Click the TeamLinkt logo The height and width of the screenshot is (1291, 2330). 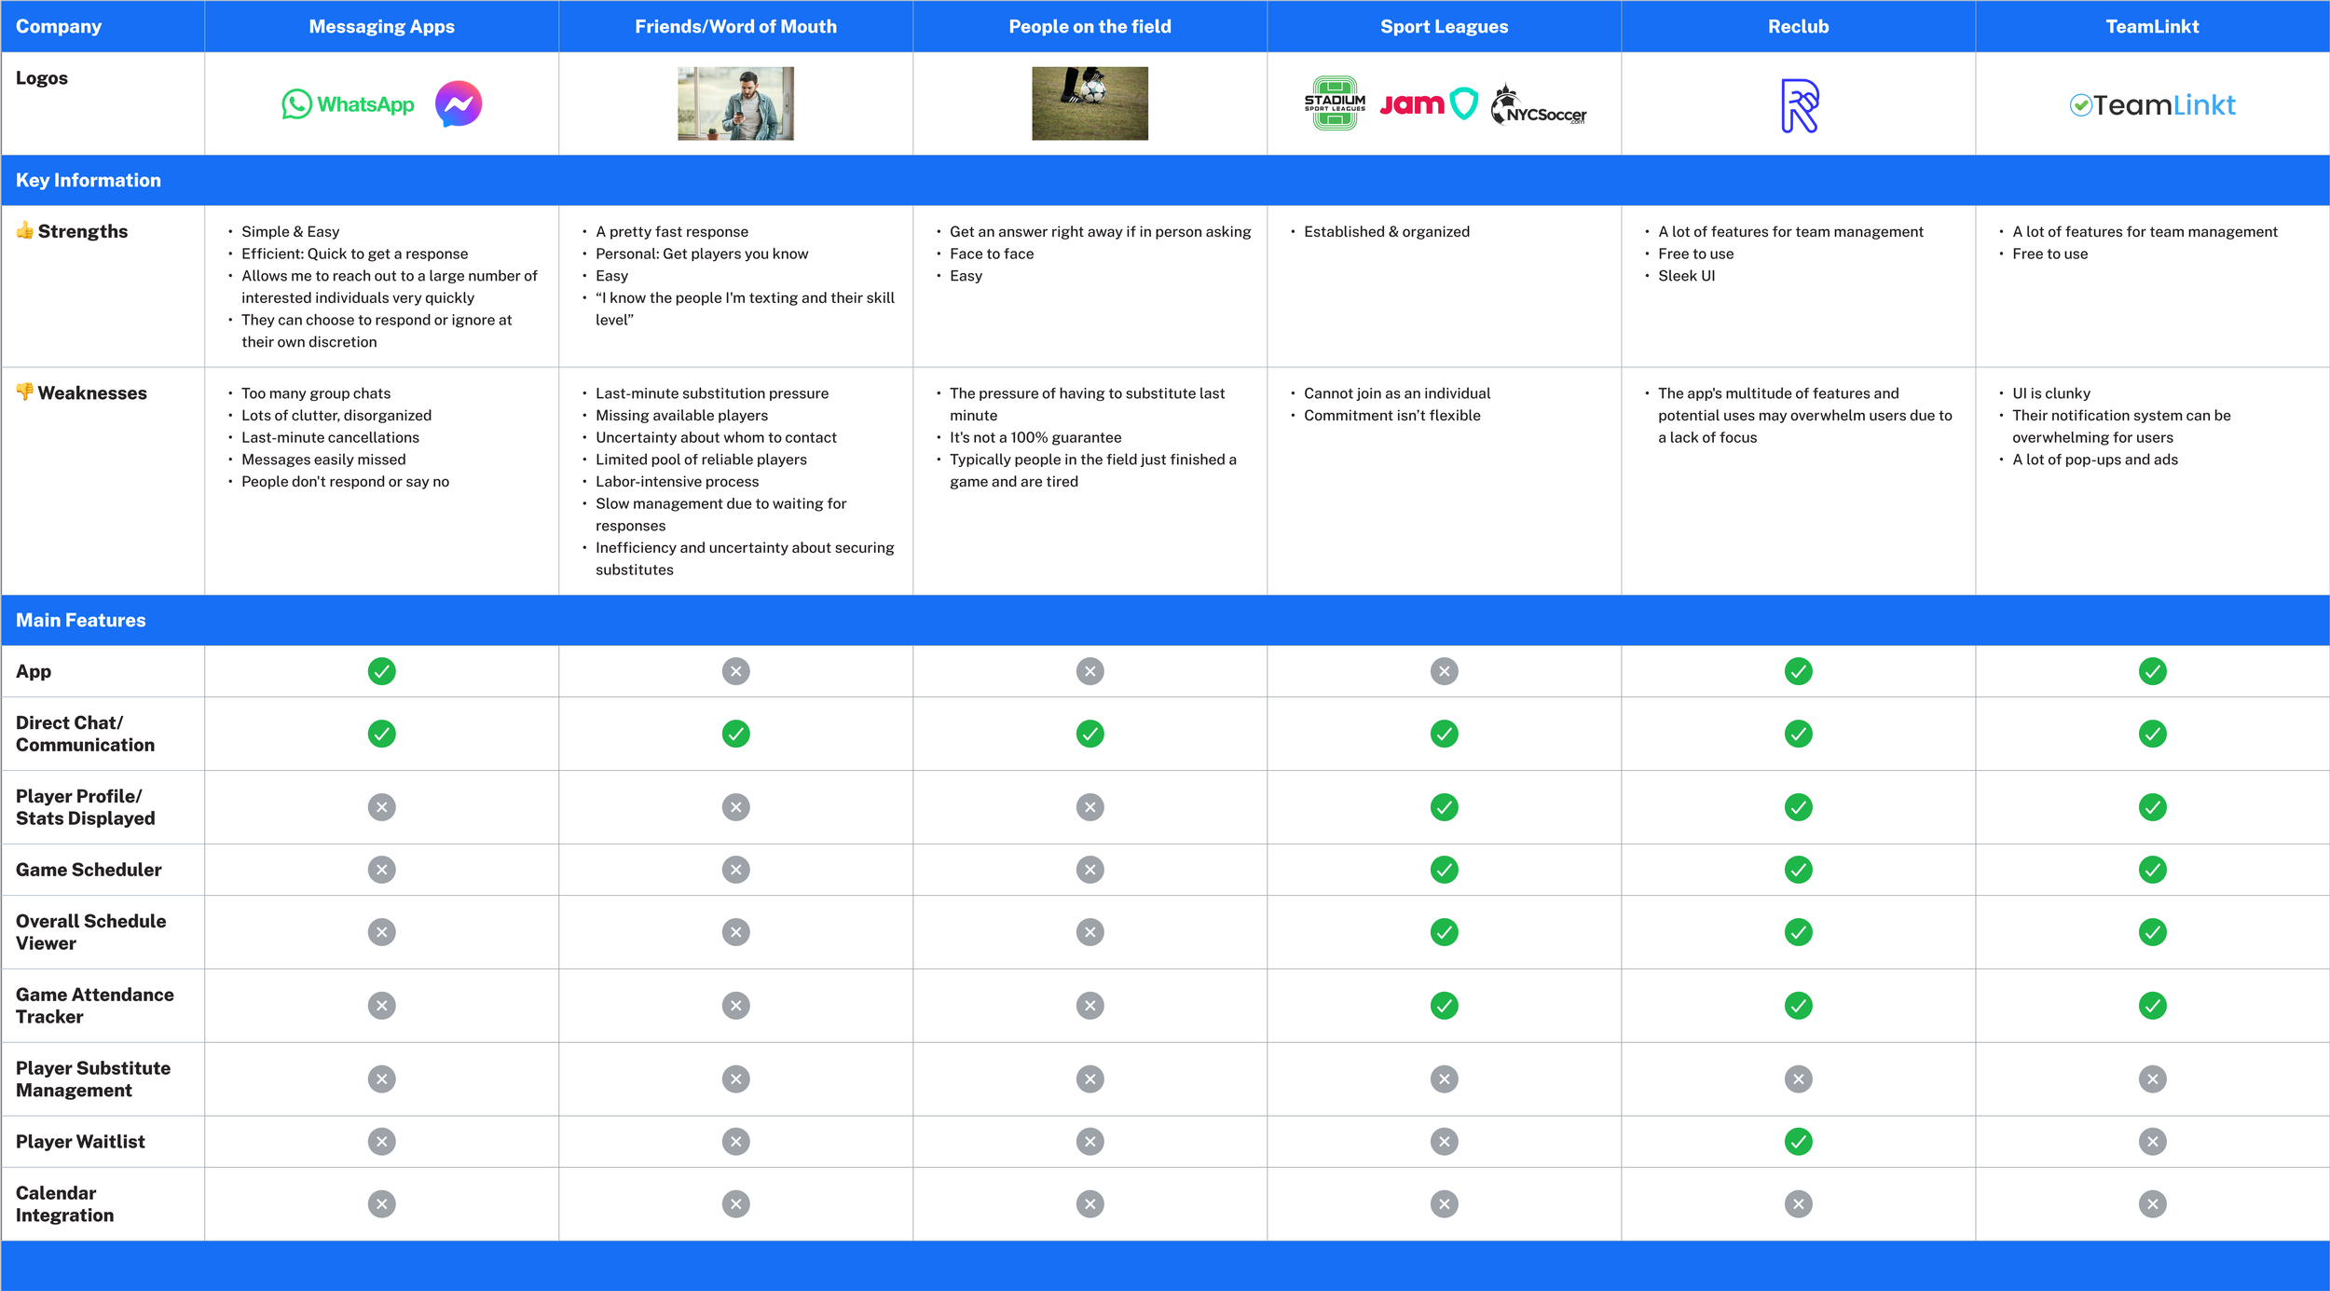pyautogui.click(x=2152, y=105)
